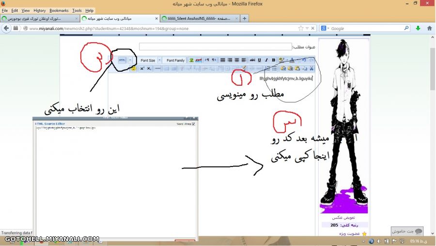This screenshot has width=436, height=246.
Task: Switch to first tab تورک اوغلان
Action: click(40, 18)
